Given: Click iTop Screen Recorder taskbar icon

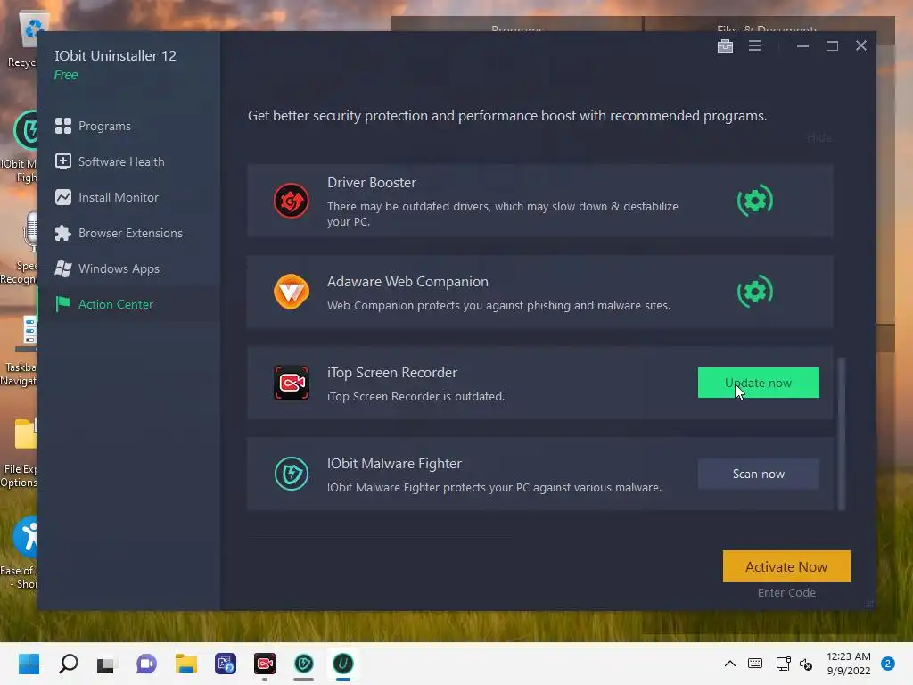Looking at the screenshot, I should tap(264, 664).
